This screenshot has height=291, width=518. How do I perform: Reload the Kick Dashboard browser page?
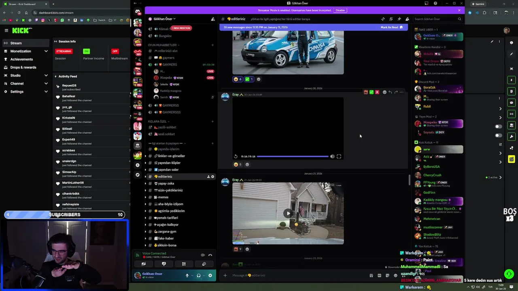point(19,13)
